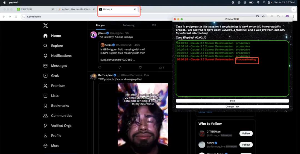
Task: Open Notifications bell in sidebar
Action: coord(57,56)
